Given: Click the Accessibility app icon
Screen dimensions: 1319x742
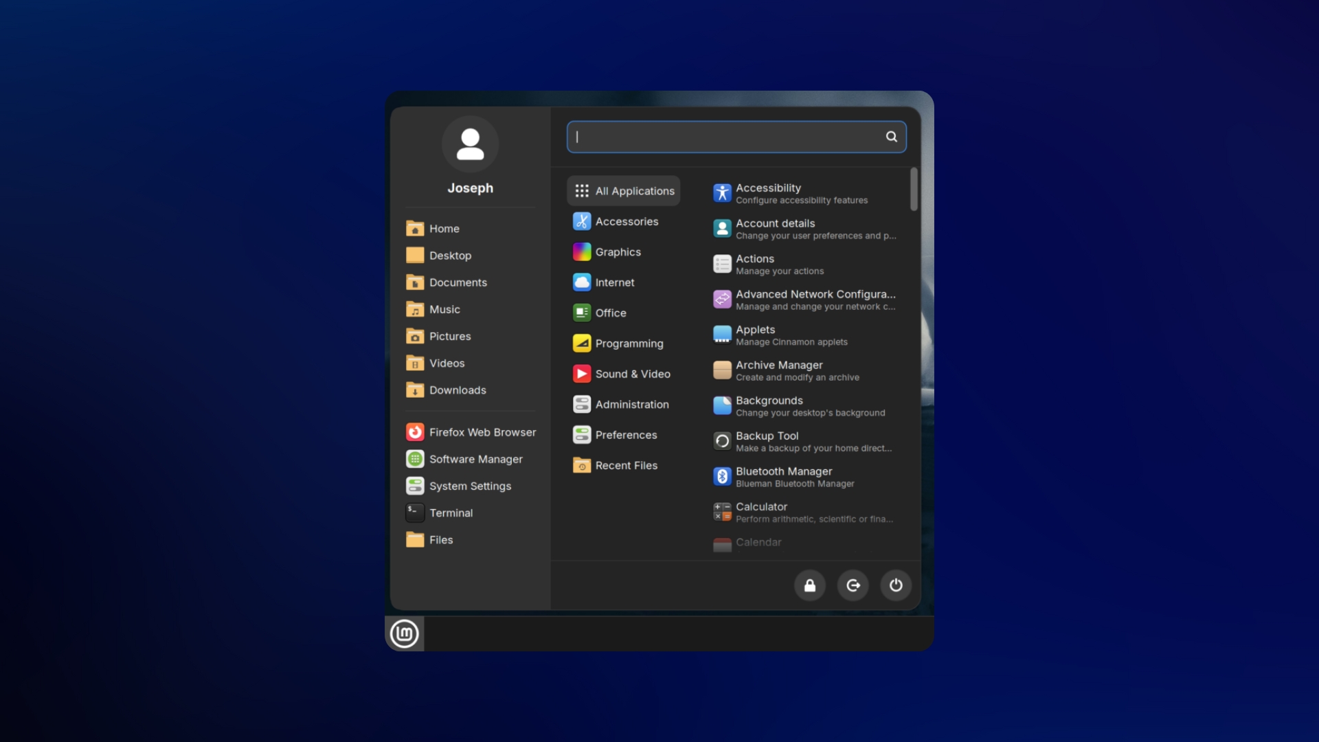Looking at the screenshot, I should tap(722, 193).
